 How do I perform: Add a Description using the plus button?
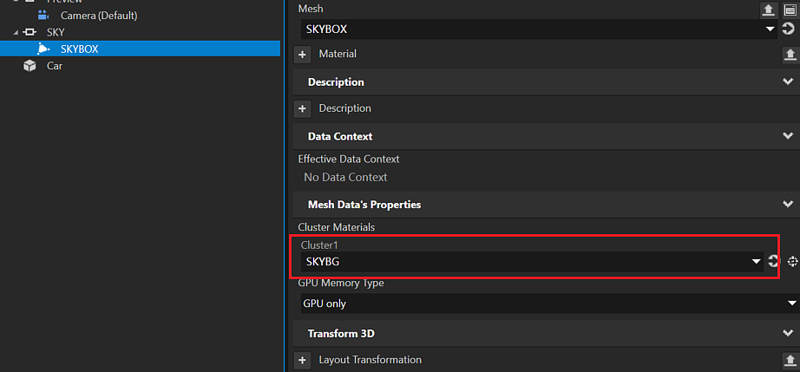point(303,109)
